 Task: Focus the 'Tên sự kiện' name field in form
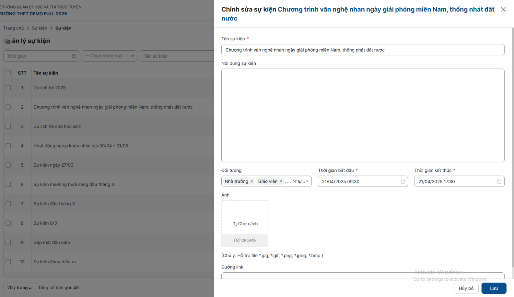click(363, 50)
